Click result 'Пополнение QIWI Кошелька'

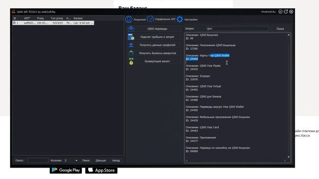pos(210,47)
